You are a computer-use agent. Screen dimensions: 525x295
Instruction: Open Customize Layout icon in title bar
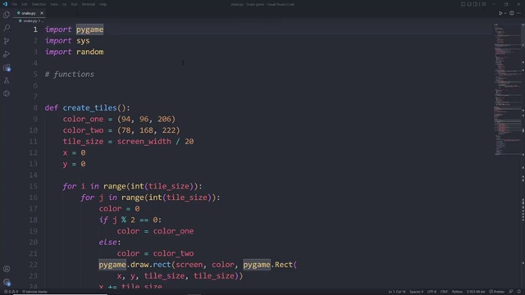point(483,4)
